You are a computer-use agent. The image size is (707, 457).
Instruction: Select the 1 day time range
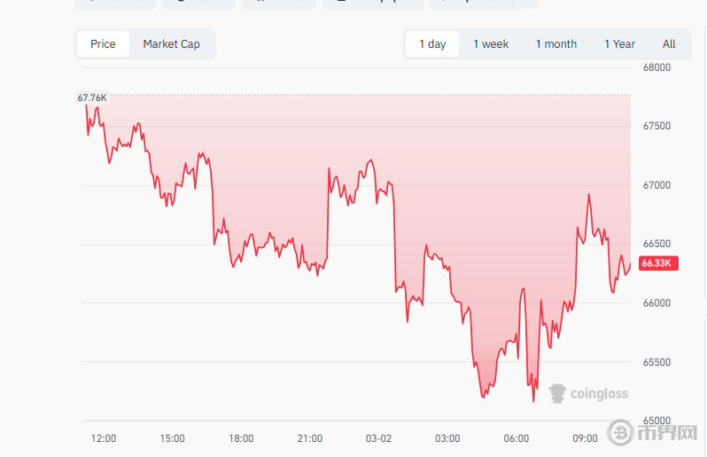[x=432, y=44]
